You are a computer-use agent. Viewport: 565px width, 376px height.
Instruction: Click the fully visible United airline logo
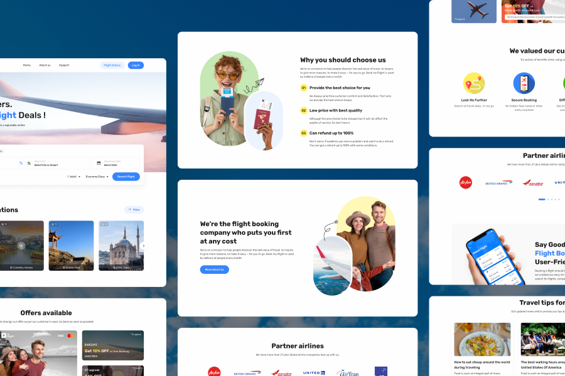[x=314, y=373]
